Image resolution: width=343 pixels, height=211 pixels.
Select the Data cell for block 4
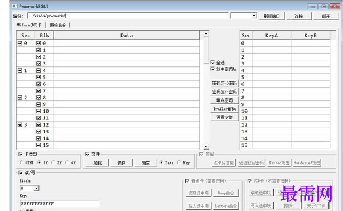point(127,70)
